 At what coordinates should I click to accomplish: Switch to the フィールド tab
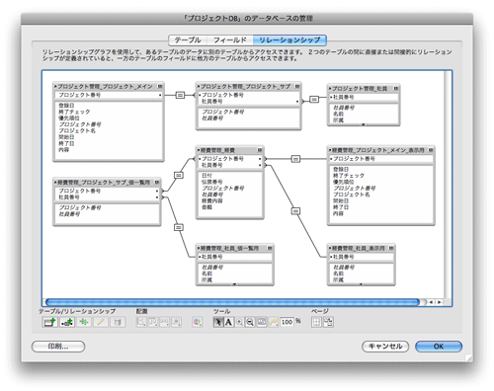pyautogui.click(x=230, y=40)
